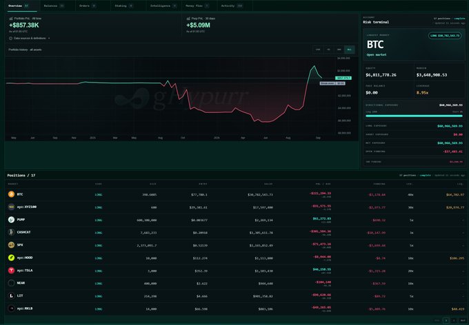Click the info icon beside Data sources

(11, 39)
